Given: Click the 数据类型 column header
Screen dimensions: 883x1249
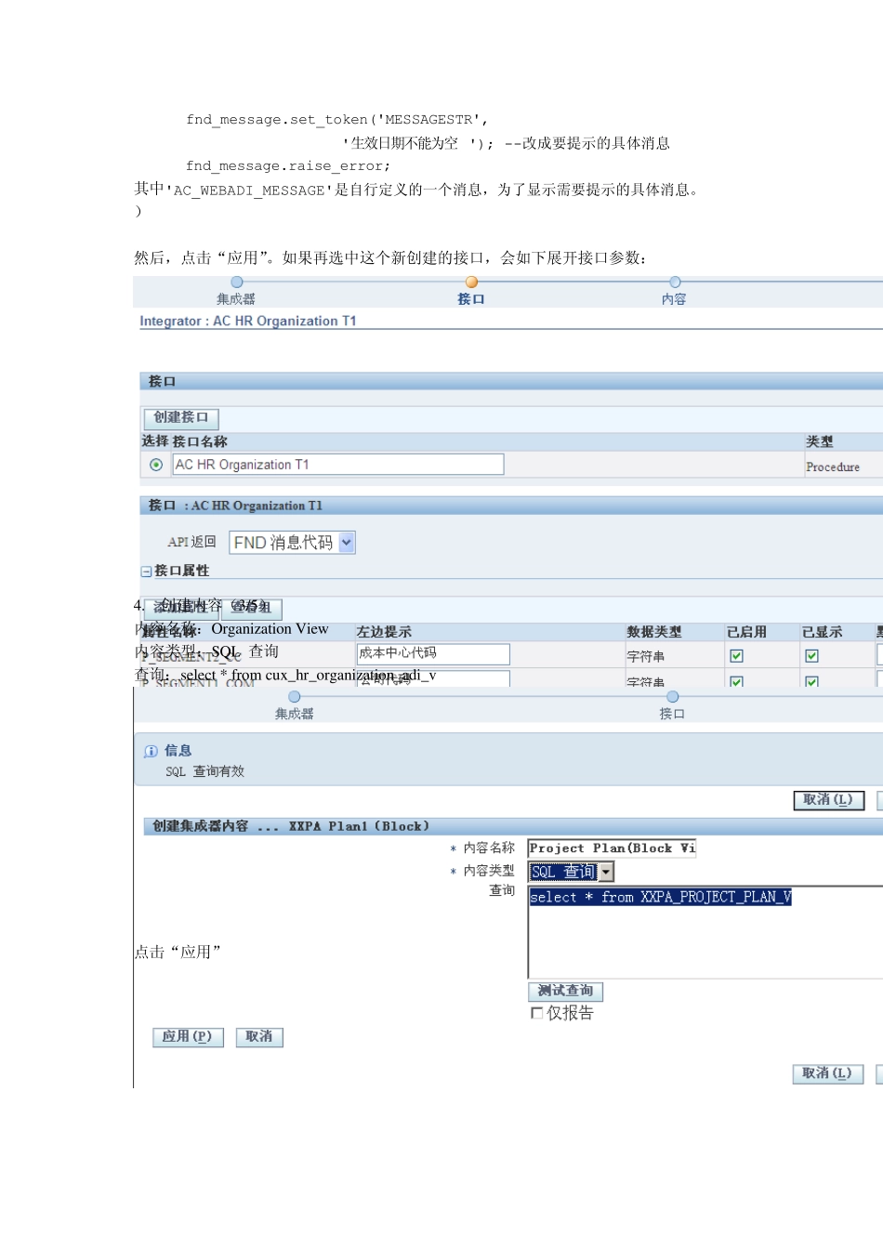Looking at the screenshot, I should click(x=654, y=632).
